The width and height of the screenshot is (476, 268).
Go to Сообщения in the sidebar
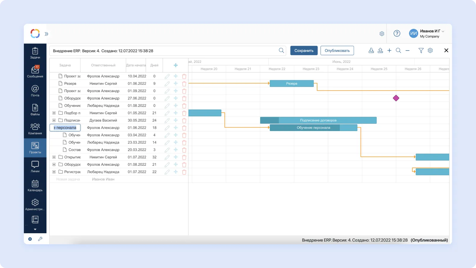click(35, 72)
